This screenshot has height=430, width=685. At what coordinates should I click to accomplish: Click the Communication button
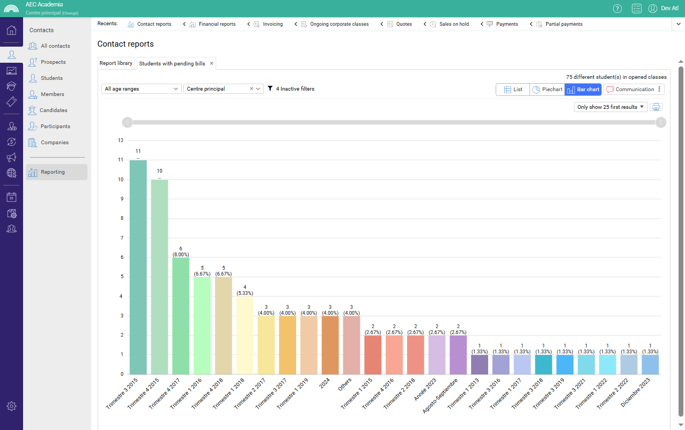[630, 90]
